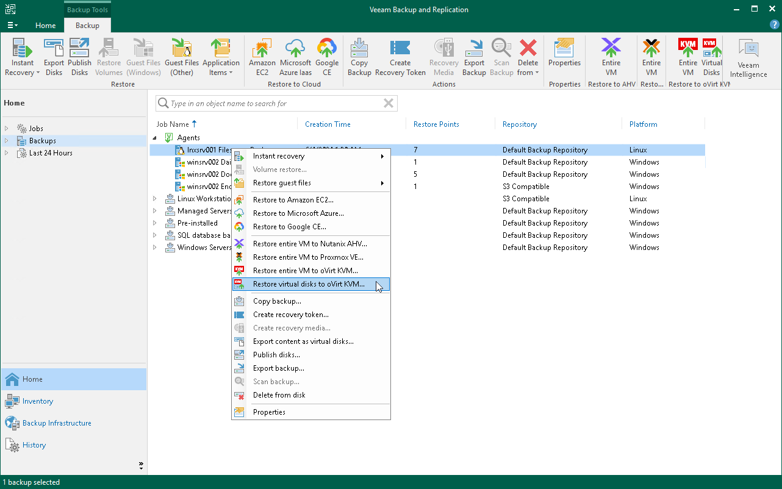Expand the SQL database backups node
The image size is (782, 489).
[x=155, y=235]
